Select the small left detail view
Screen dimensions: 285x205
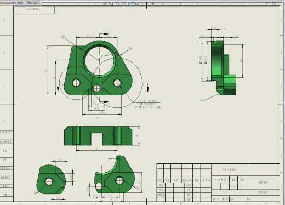[51, 179]
